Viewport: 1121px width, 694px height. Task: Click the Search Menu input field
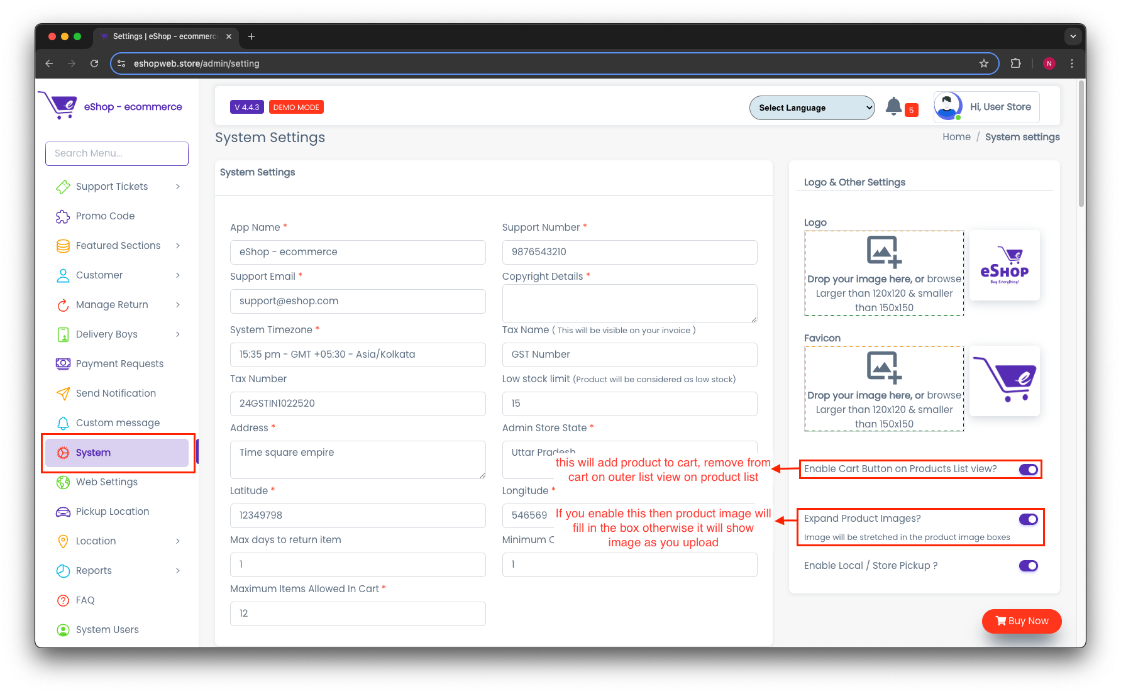click(x=117, y=153)
